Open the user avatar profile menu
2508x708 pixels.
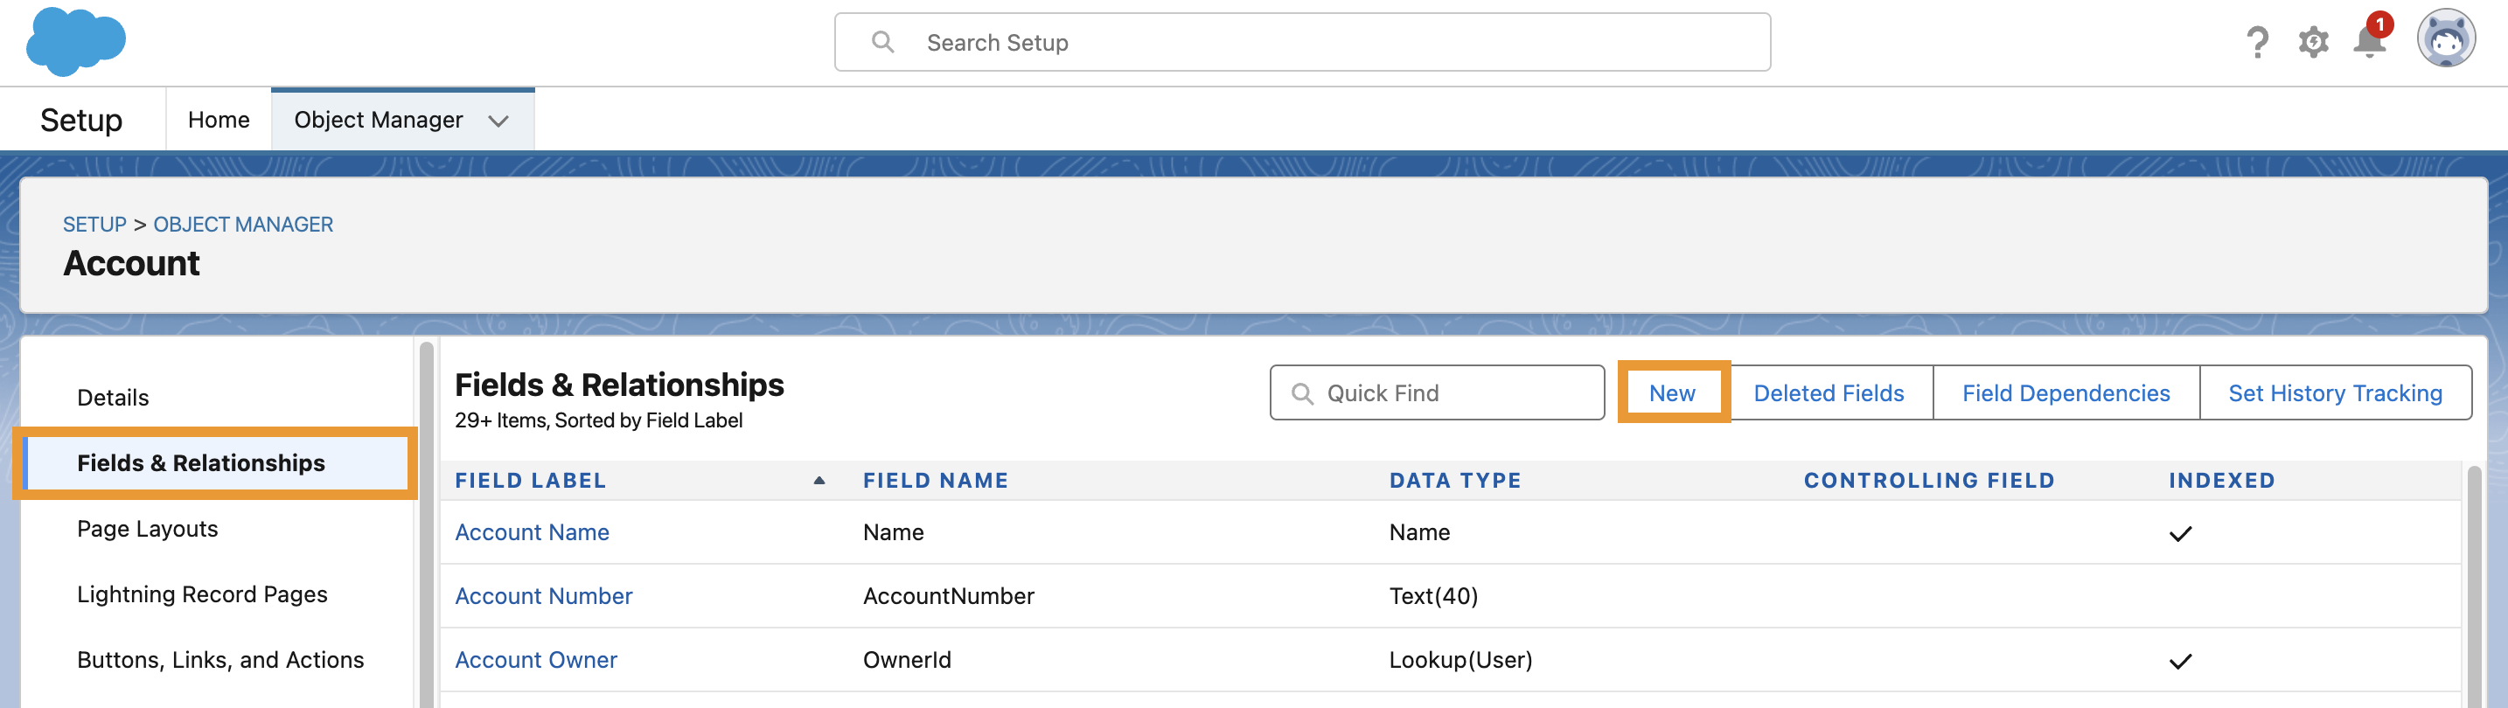point(2446,39)
